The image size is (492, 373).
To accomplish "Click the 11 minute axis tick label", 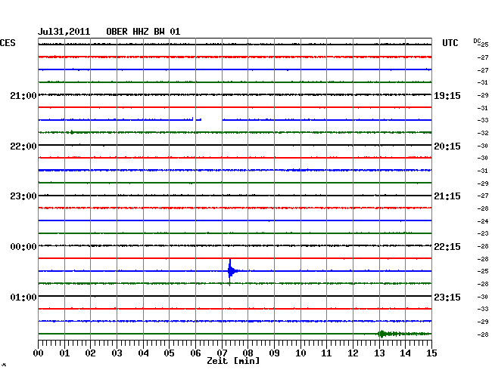I will point(326,353).
